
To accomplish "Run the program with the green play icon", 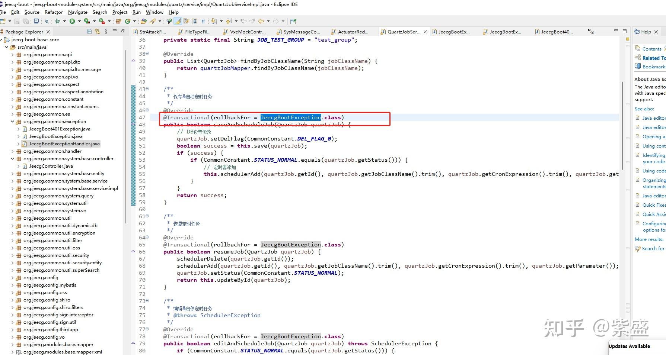I will [72, 21].
